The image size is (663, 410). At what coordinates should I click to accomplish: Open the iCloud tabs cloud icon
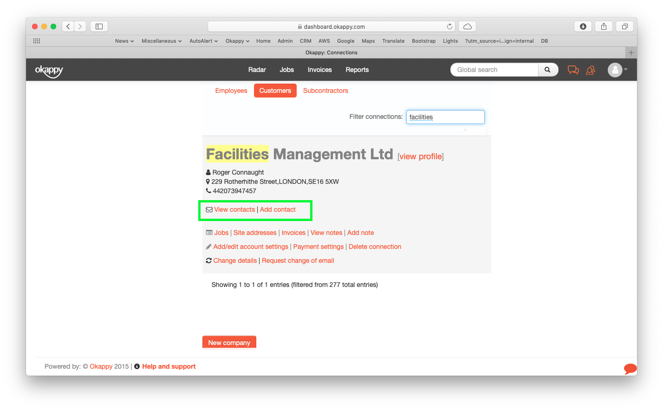point(468,26)
